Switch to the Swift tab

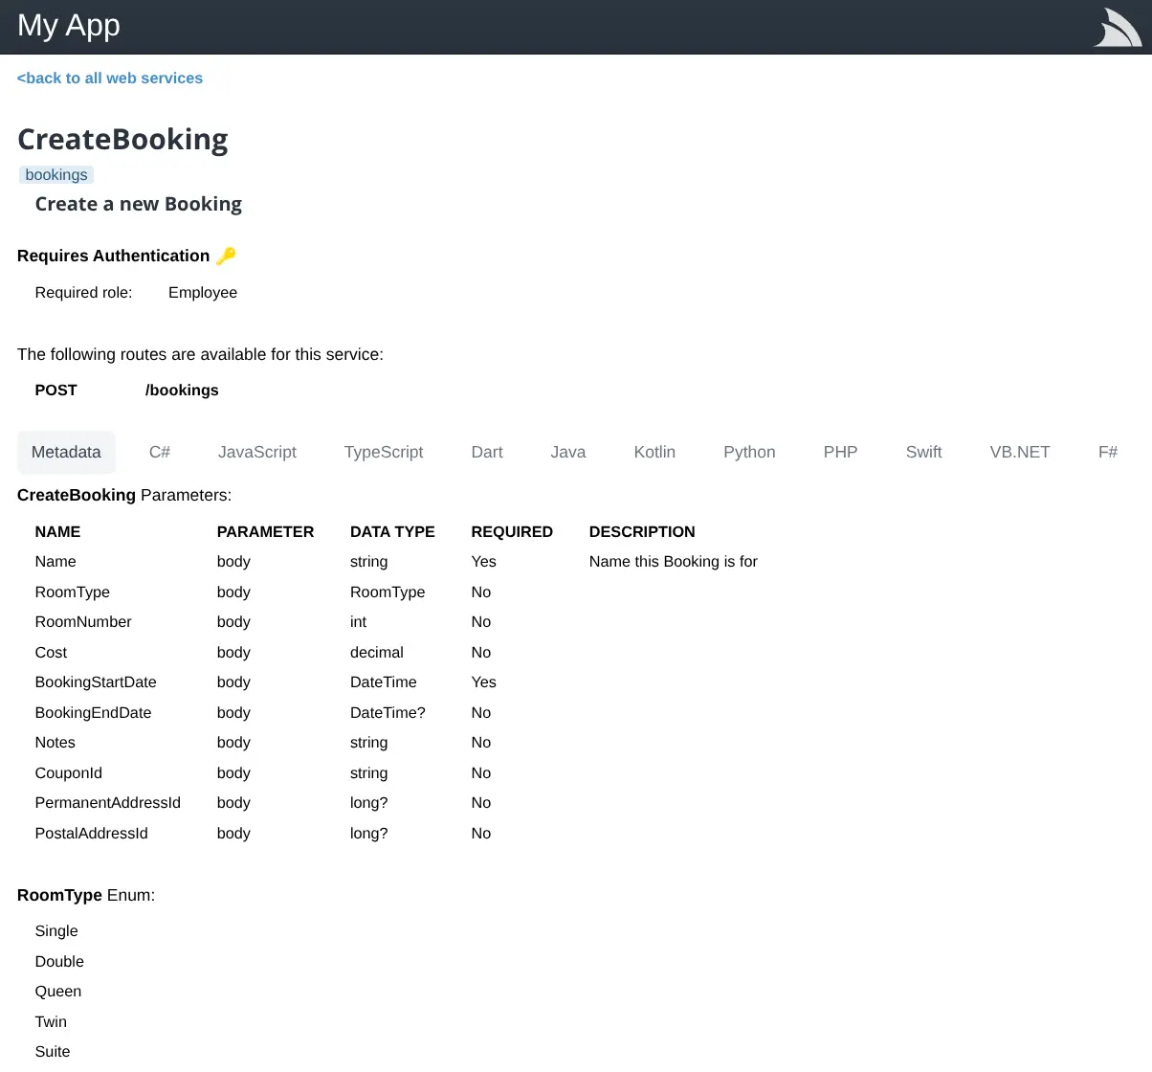click(924, 452)
